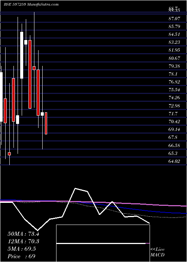Click the 78.1 price axis label
The width and height of the screenshot is (187, 262).
click(x=173, y=74)
